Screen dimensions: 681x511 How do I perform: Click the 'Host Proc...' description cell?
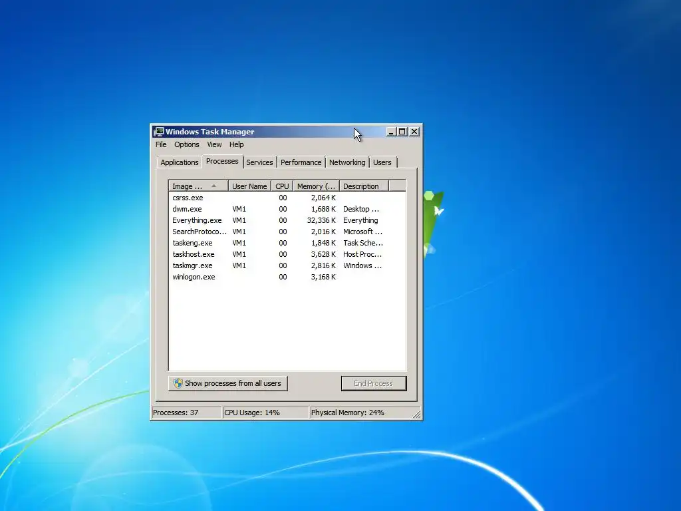(x=362, y=254)
